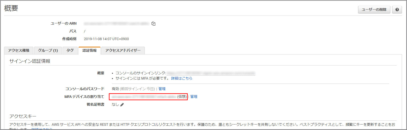Click the 有効 password status text

pyautogui.click(x=115, y=89)
